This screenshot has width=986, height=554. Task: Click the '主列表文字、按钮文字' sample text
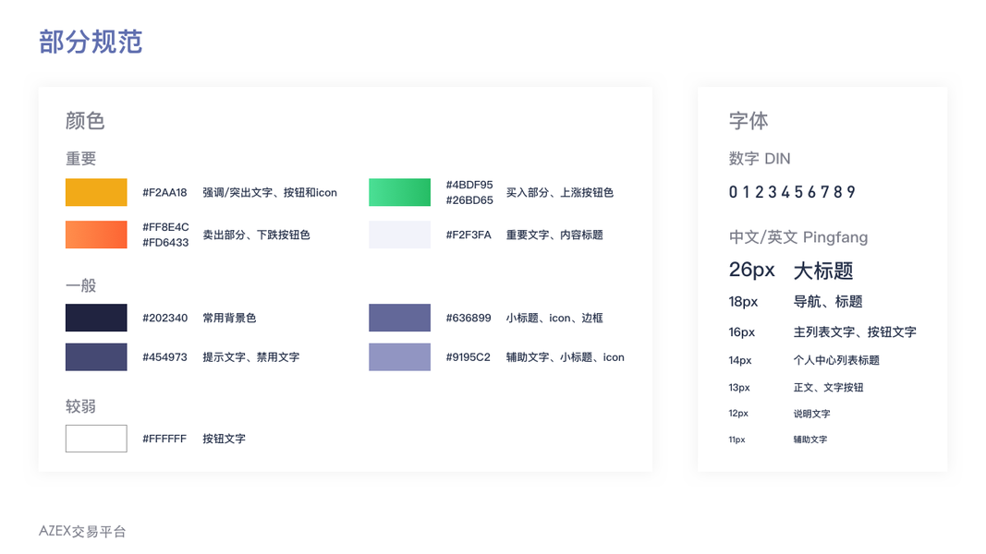click(855, 331)
